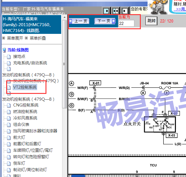The width and height of the screenshot is (186, 177).
Task: Click the document icon beside 接地点
Action: (9, 57)
